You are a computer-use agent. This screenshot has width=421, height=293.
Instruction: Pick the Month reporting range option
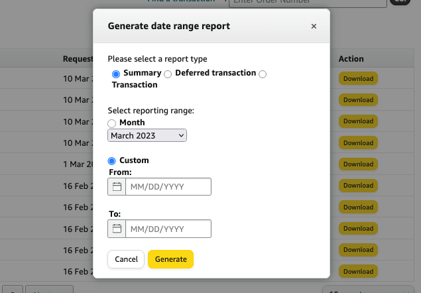click(111, 123)
